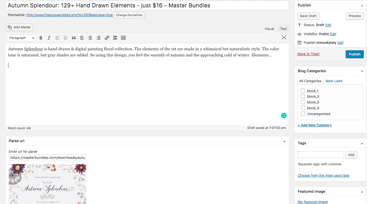Screen dimensions: 367x204
Task: Open the Paragraph format dropdown
Action: pyautogui.click(x=22, y=38)
